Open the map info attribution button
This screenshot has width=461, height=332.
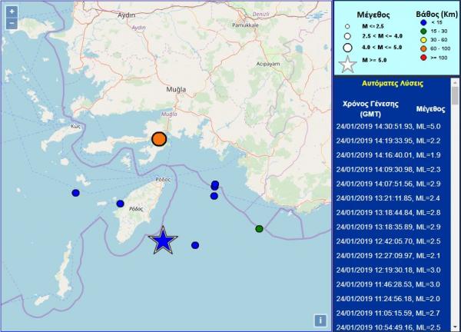click(320, 320)
